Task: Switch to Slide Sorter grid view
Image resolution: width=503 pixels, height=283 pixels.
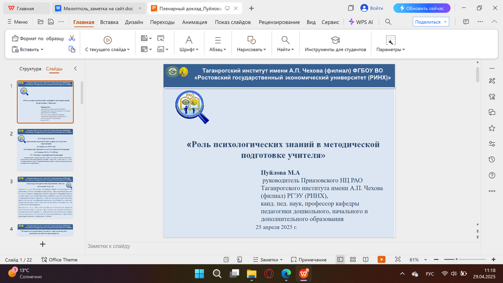Action: click(x=353, y=259)
